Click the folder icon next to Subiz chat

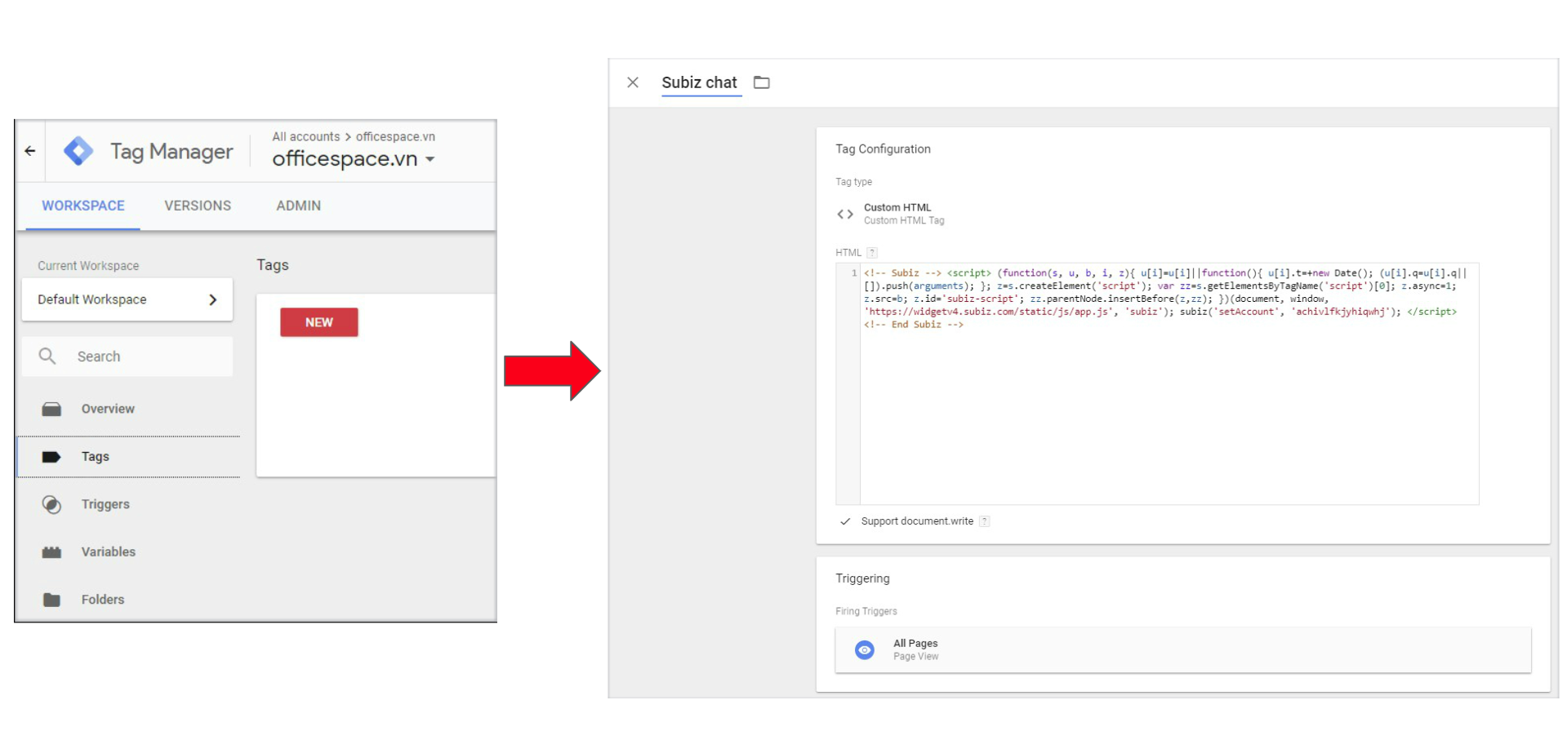click(x=761, y=82)
